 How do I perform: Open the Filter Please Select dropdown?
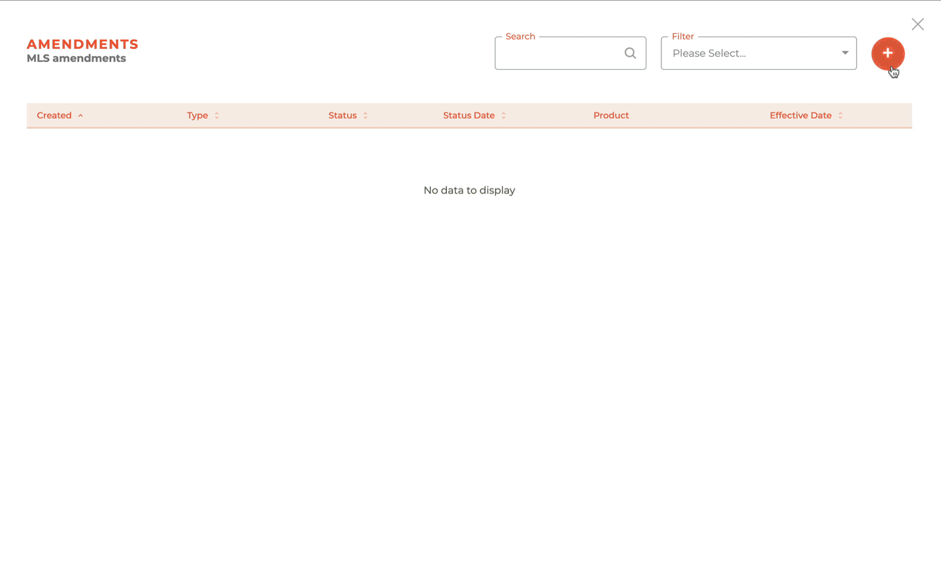click(759, 54)
